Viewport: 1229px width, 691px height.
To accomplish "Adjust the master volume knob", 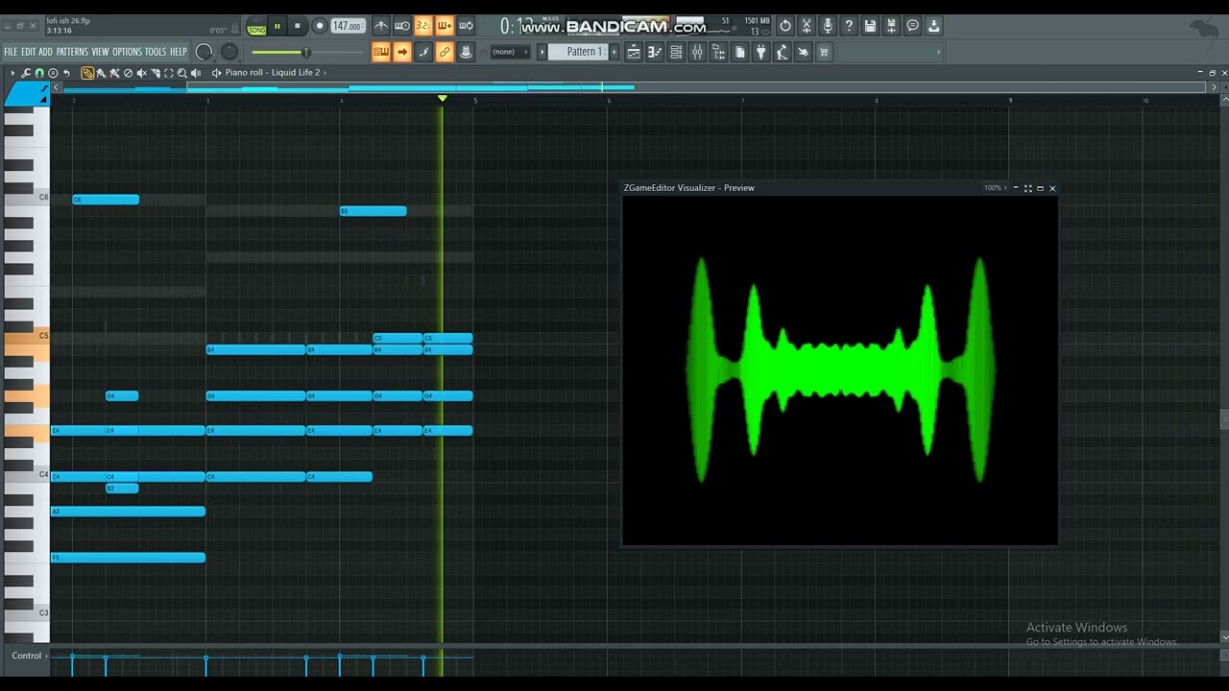I will [x=204, y=52].
